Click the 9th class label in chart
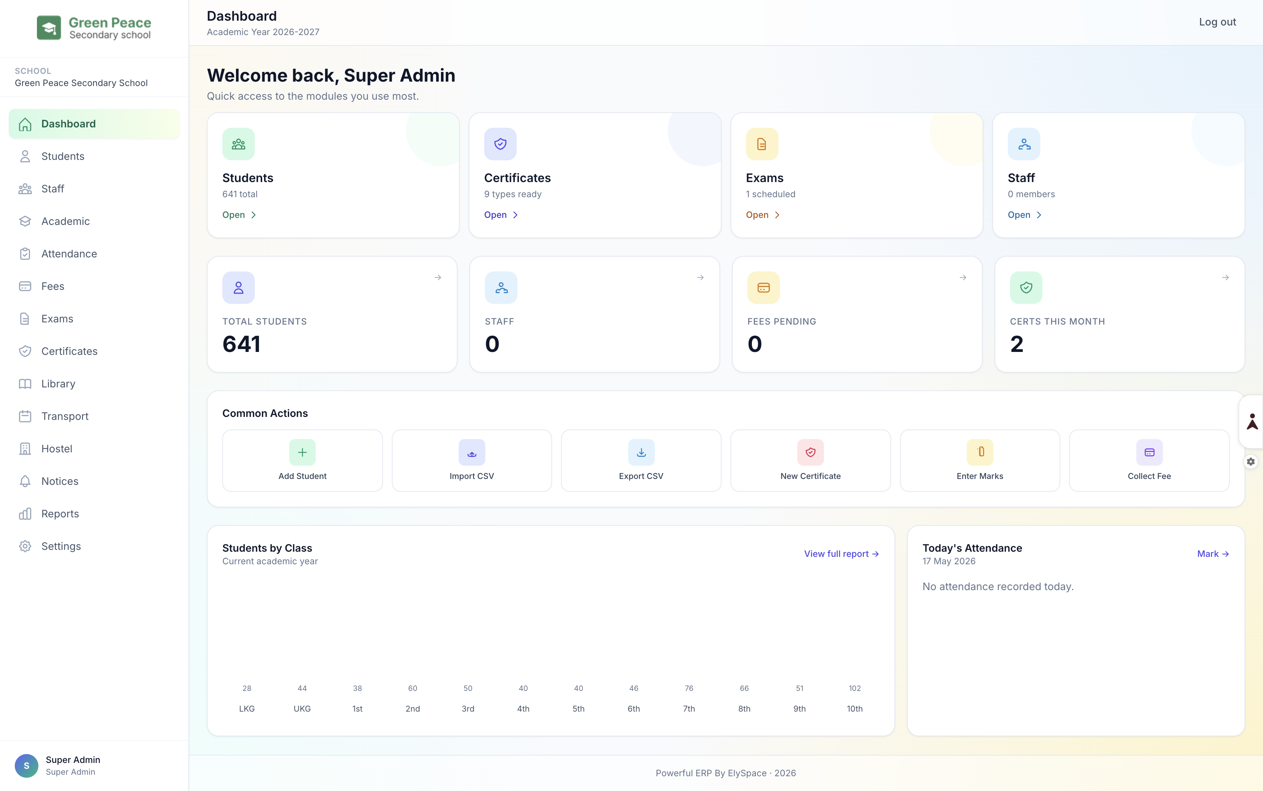Viewport: 1263px width, 791px height. point(800,709)
